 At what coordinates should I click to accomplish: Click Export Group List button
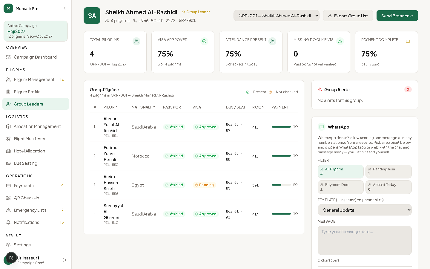click(x=348, y=16)
